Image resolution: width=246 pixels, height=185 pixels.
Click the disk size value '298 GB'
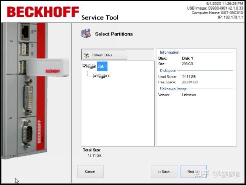[187, 64]
